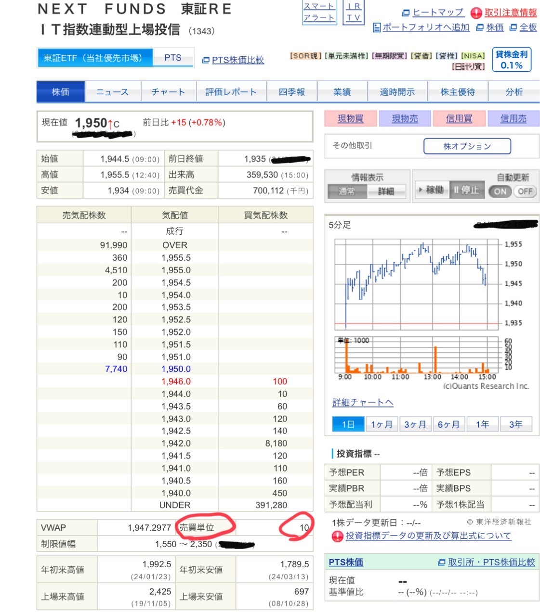Open the 適時開示 tab
The width and height of the screenshot is (540, 612).
397,92
